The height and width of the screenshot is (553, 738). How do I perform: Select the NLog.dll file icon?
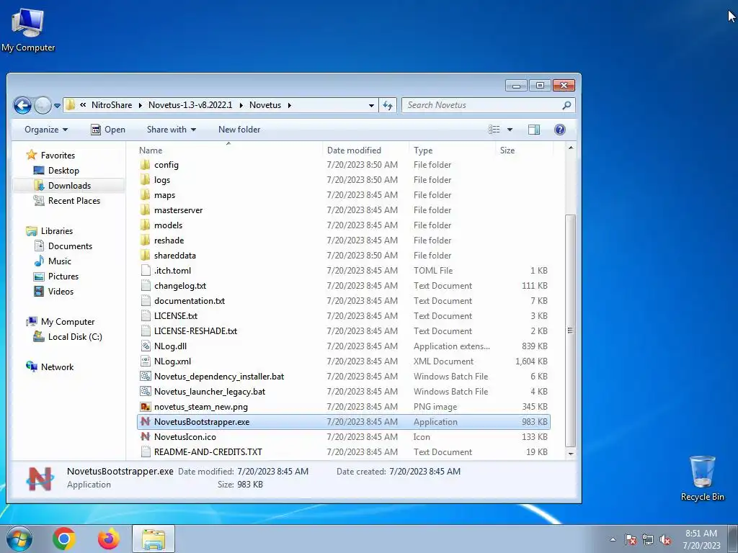(x=146, y=346)
